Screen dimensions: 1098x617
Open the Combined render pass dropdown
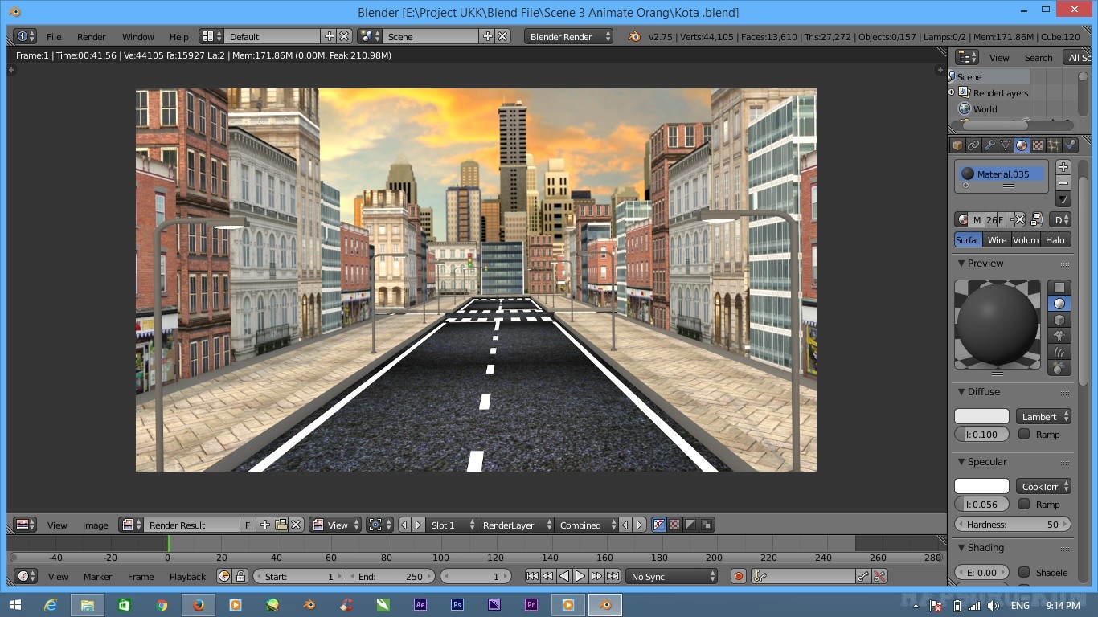click(x=584, y=525)
